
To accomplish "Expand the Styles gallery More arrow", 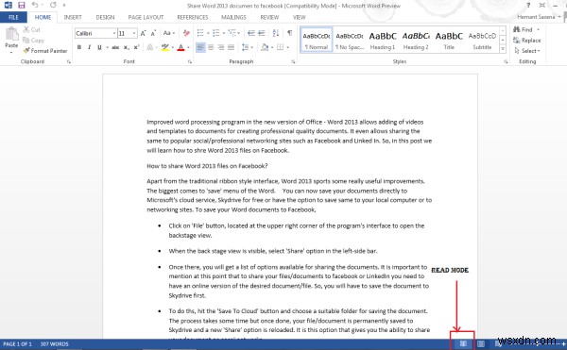I will tap(503, 49).
